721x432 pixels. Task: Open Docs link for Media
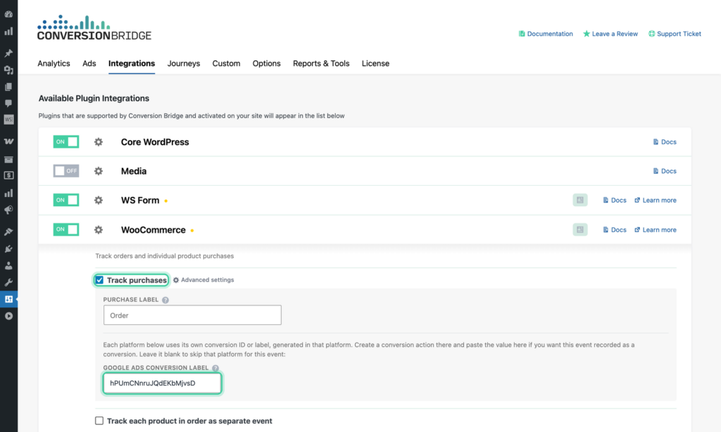pos(665,171)
